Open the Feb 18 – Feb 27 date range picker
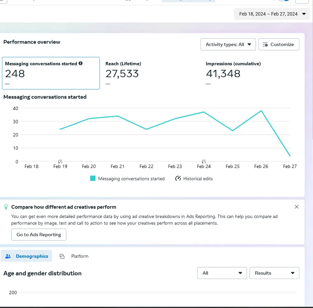The width and height of the screenshot is (313, 308). pos(272,14)
